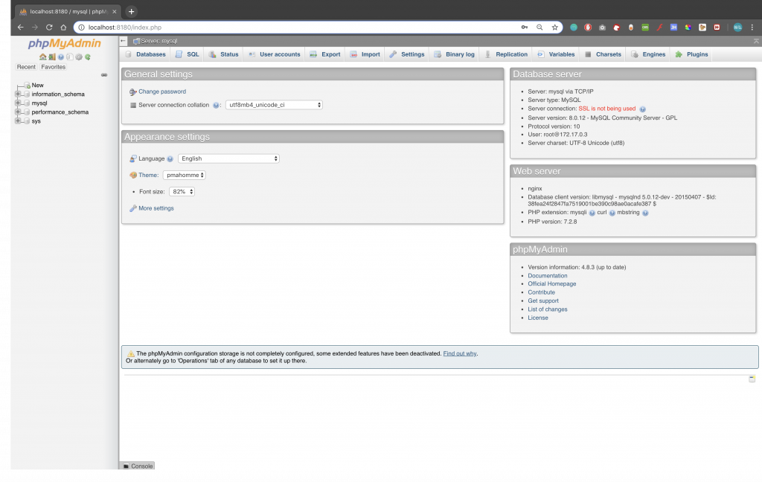Click help icon beside SSL is not being used

(x=642, y=109)
